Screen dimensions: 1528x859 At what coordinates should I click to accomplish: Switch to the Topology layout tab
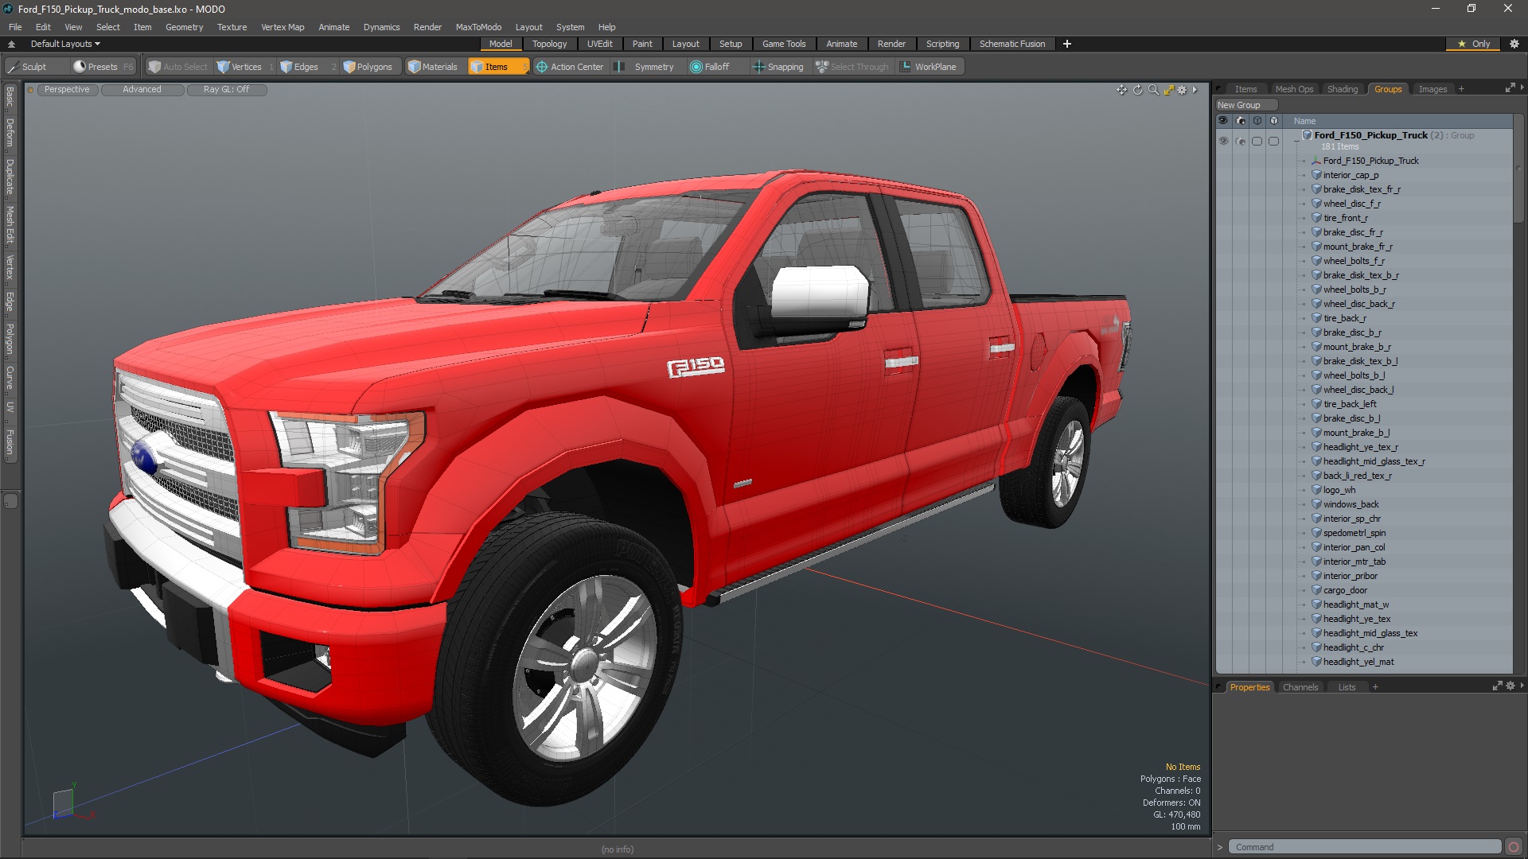[549, 44]
